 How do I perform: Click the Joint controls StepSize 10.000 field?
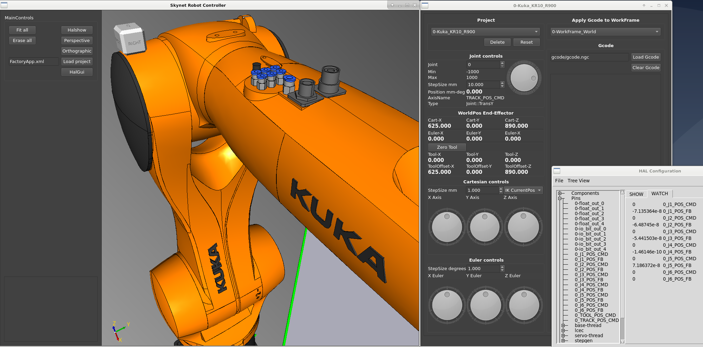tap(483, 84)
